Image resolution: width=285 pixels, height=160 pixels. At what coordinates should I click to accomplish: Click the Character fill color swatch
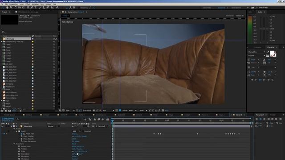[x=272, y=53]
